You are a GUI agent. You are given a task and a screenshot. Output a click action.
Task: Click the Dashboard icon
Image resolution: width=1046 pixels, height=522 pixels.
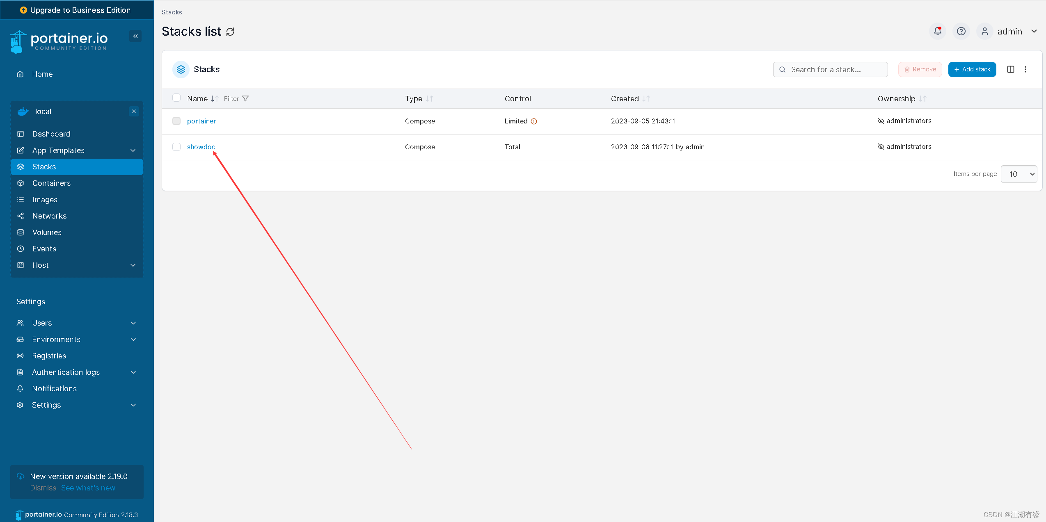point(21,133)
